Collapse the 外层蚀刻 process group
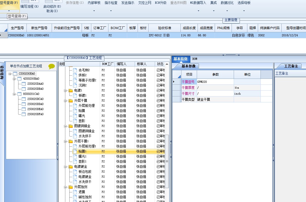The height and width of the screenshot is (202, 306). point(65,187)
